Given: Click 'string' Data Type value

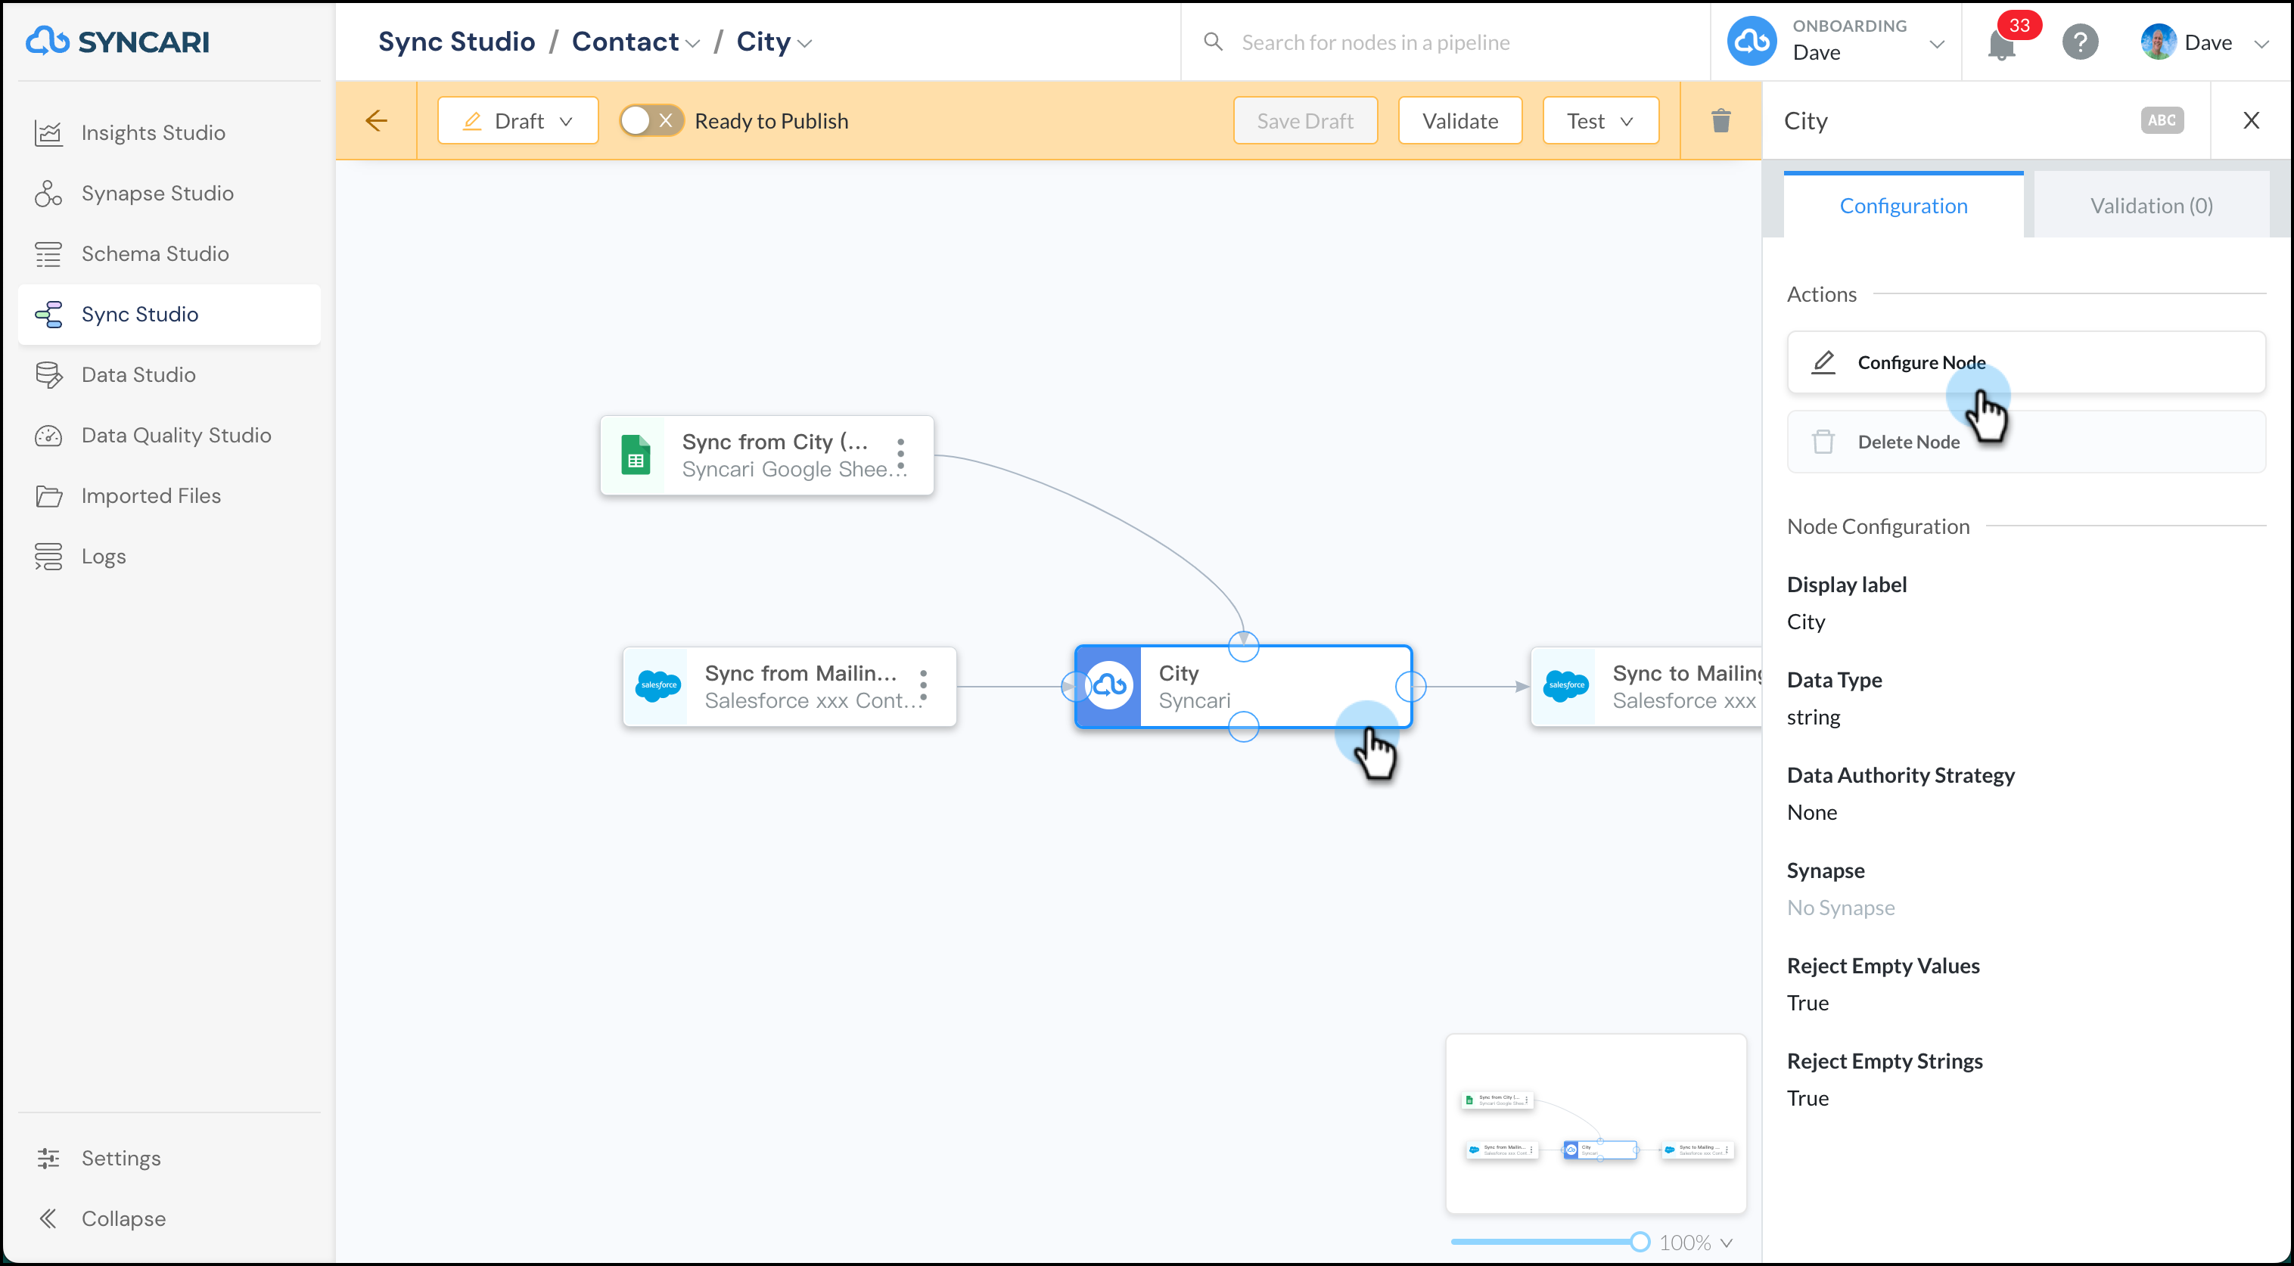Looking at the screenshot, I should click(1813, 717).
